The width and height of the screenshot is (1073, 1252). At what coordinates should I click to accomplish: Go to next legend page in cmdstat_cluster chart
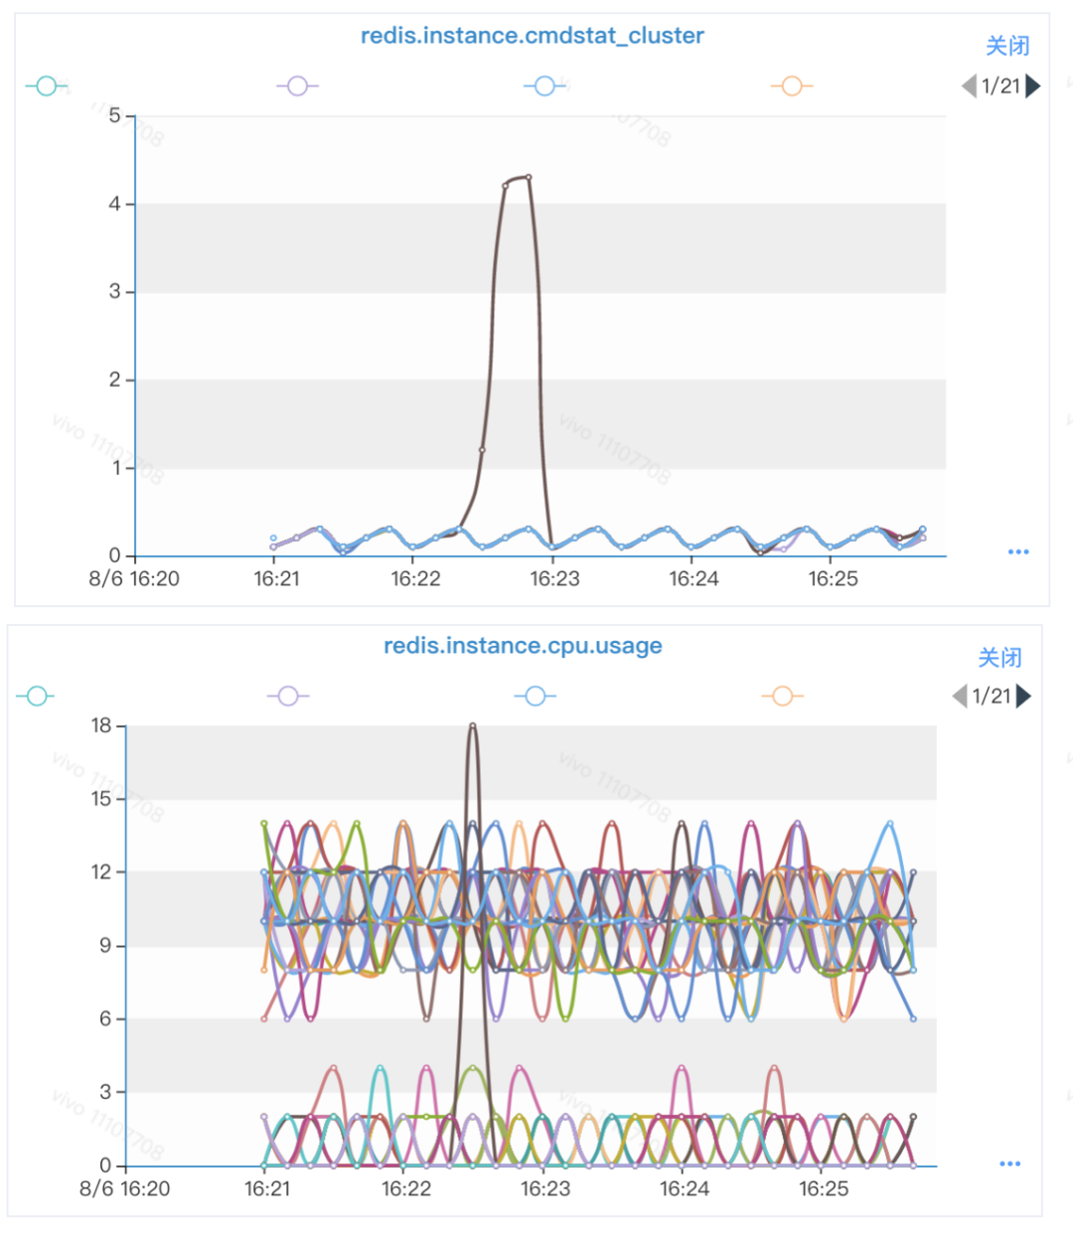click(x=1033, y=86)
